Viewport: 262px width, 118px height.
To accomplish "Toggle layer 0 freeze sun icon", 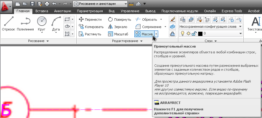I will (x=188, y=34).
